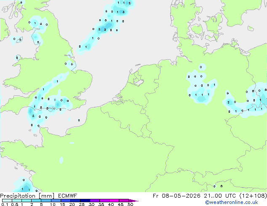Click the forecast date "Fr 08-05-2026"

[x=176, y=196]
